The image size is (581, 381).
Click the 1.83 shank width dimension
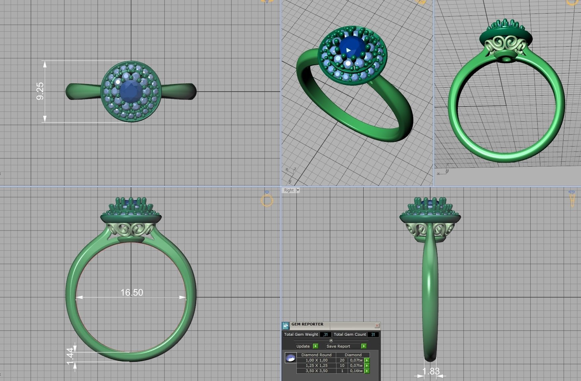tap(431, 371)
